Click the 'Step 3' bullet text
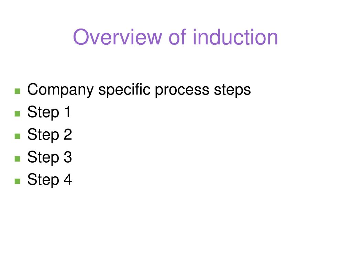This screenshot has width=352, height=264. pos(49,157)
